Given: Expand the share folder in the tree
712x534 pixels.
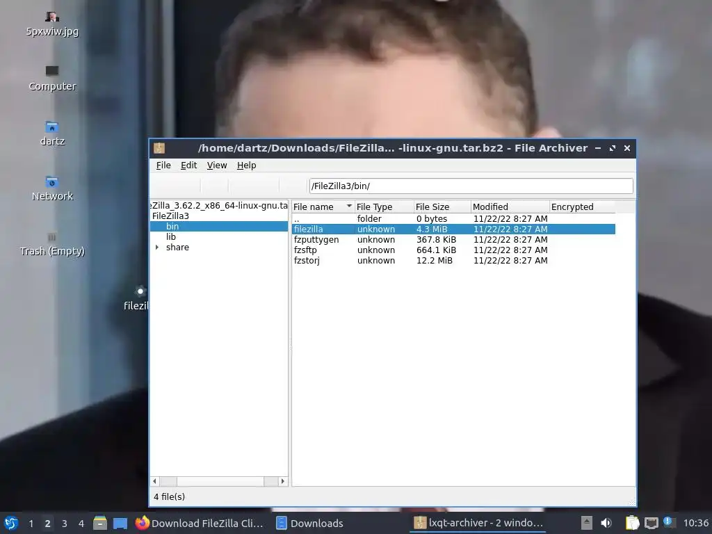Looking at the screenshot, I should pos(157,247).
